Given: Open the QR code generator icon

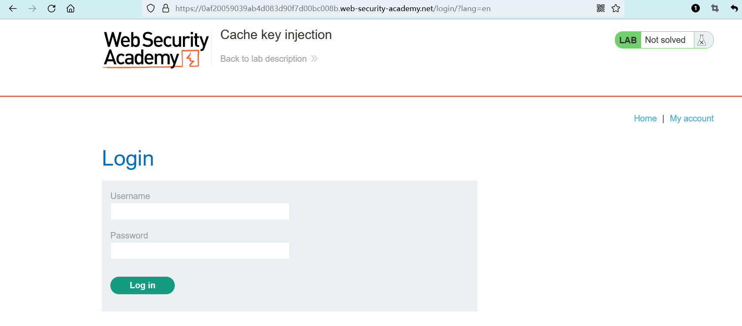Looking at the screenshot, I should click(x=601, y=9).
